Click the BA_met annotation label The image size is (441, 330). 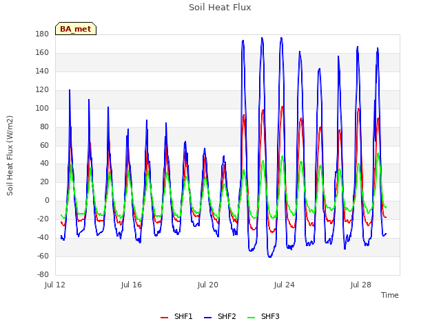coord(76,29)
